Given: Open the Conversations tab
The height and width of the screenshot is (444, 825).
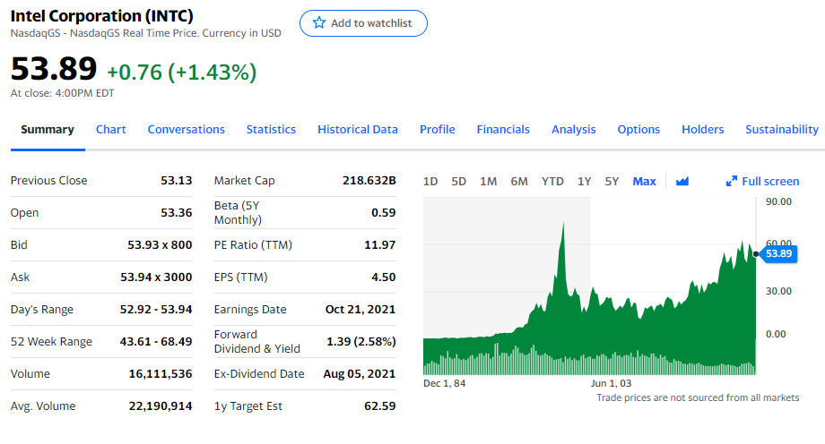Looking at the screenshot, I should tap(187, 129).
